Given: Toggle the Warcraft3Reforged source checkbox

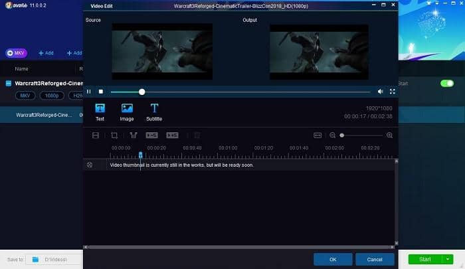Looking at the screenshot, I should pyautogui.click(x=9, y=83).
